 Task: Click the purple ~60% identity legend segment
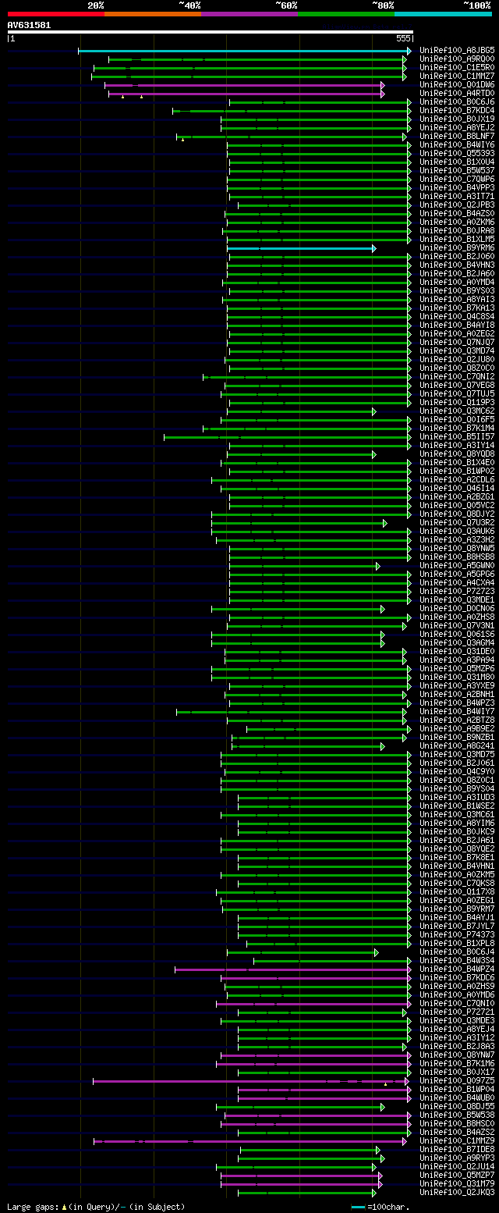[x=249, y=14]
